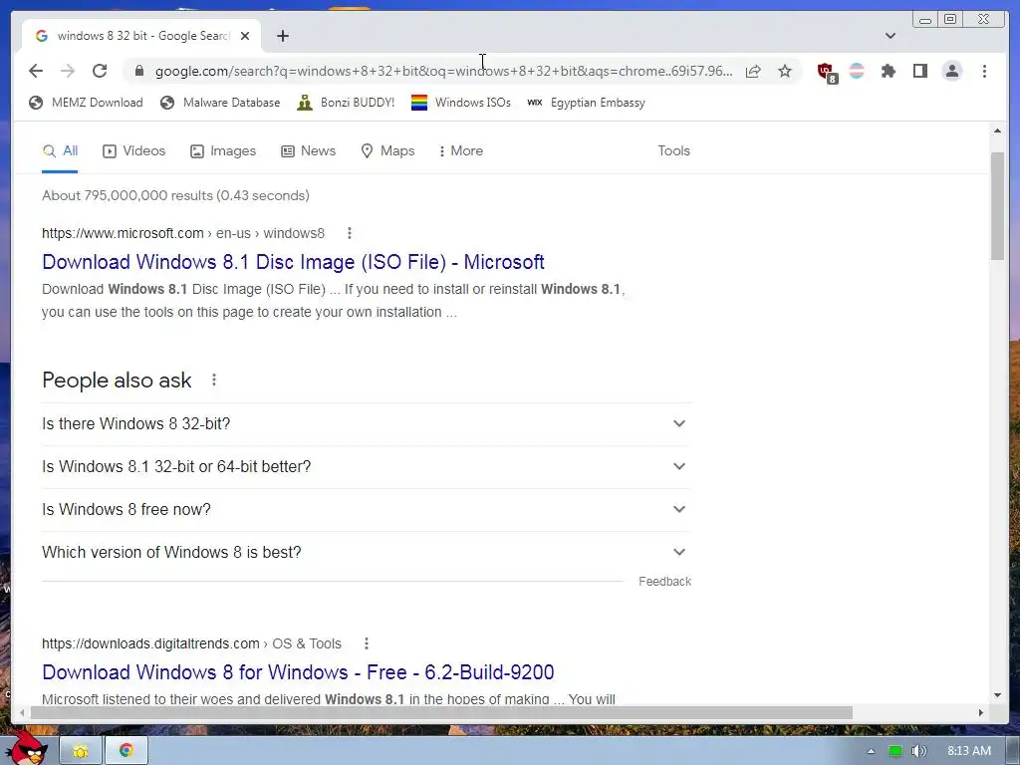This screenshot has height=765, width=1020.
Task: Open the Malware Database bookmark
Action: click(220, 103)
